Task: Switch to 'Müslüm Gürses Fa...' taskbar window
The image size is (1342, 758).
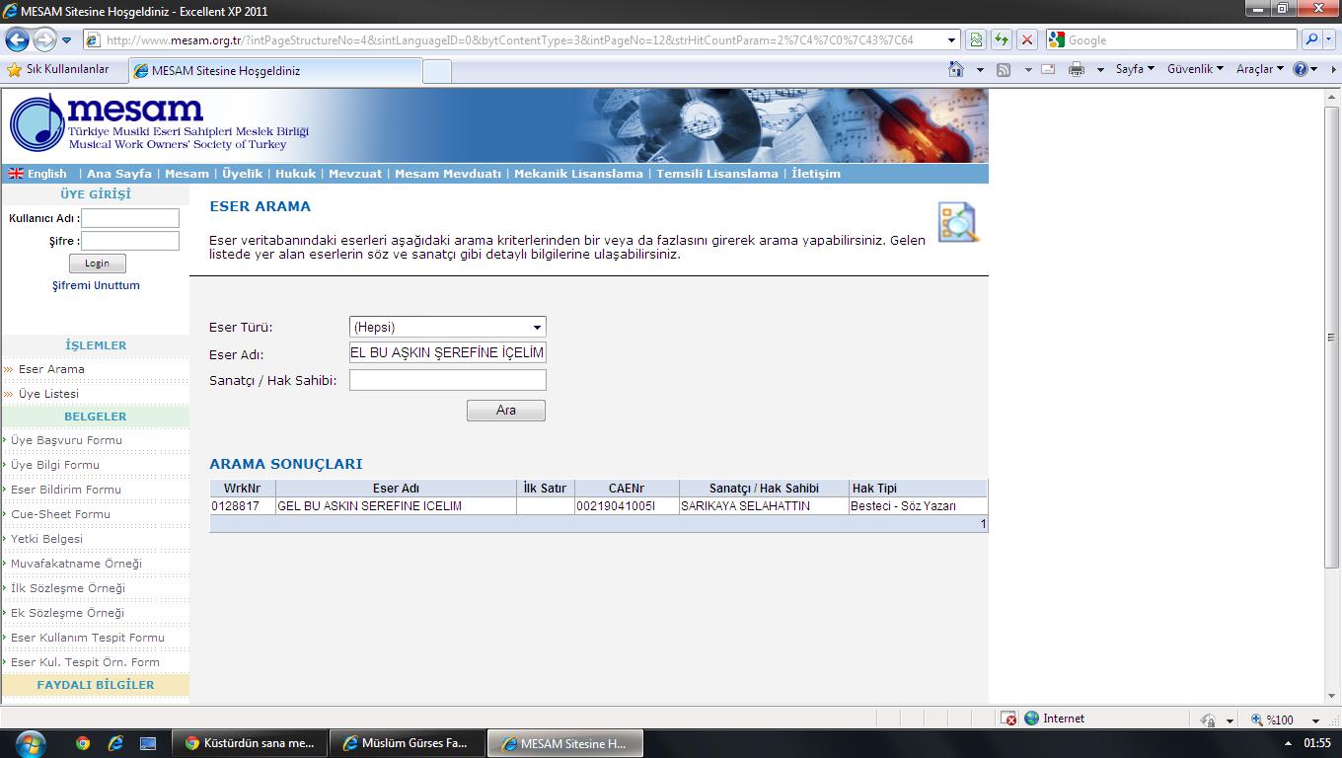Action: [408, 743]
